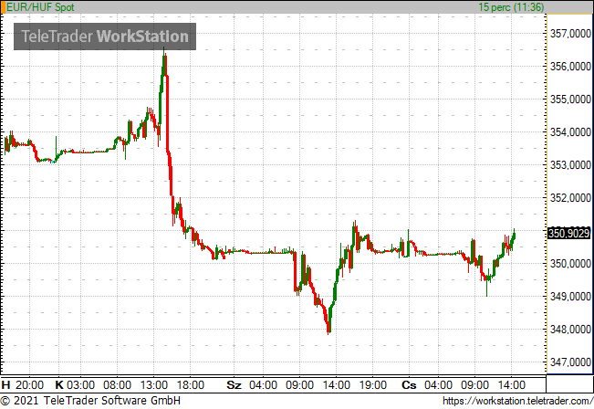Viewport: 594px width, 409px height.
Task: Click the 13:00 time axis label
Action: click(x=154, y=385)
